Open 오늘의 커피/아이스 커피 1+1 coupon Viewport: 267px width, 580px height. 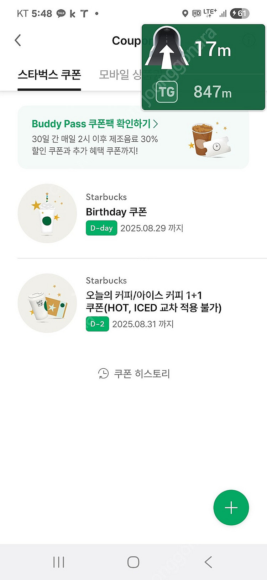[x=153, y=301]
